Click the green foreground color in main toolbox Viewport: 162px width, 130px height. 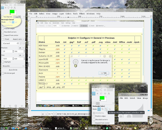click(12, 11)
